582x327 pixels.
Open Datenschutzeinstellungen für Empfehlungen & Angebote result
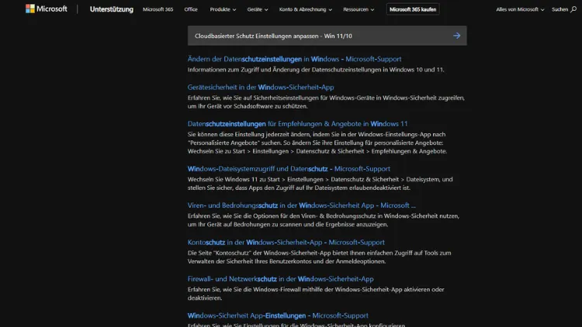point(297,124)
